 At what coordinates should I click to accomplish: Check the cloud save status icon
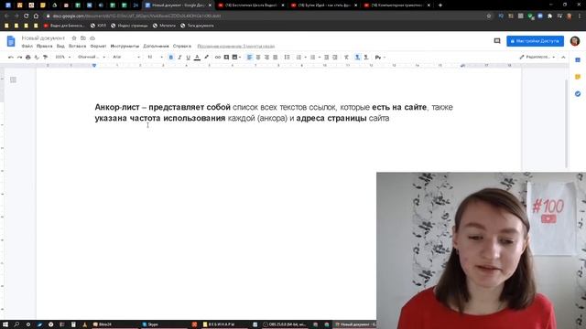[92, 38]
